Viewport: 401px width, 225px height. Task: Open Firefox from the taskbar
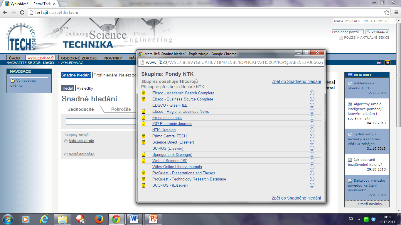pos(99,219)
